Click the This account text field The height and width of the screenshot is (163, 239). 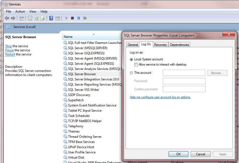click(184, 73)
